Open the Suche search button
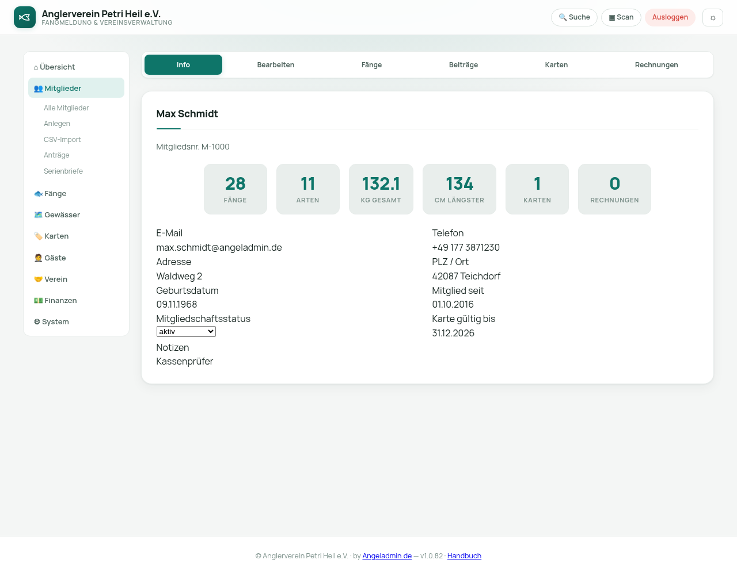Screen dimensions: 737x575 (574, 17)
